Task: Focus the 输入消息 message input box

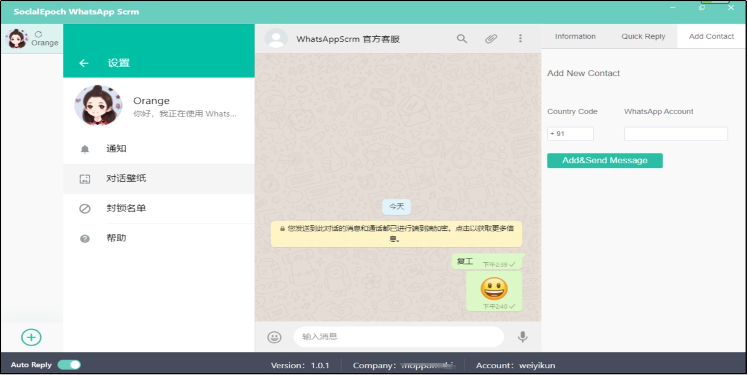Action: coord(399,336)
